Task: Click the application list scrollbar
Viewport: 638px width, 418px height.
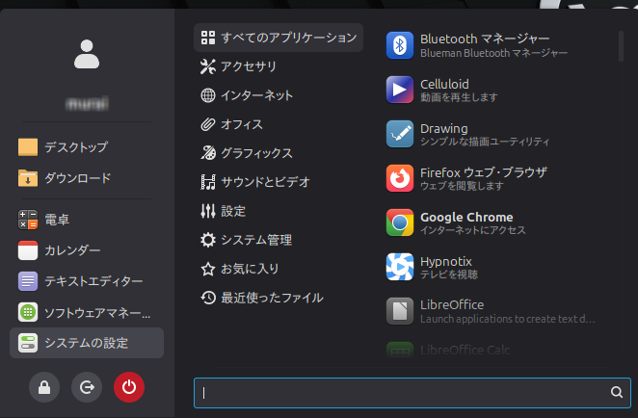Action: click(621, 45)
